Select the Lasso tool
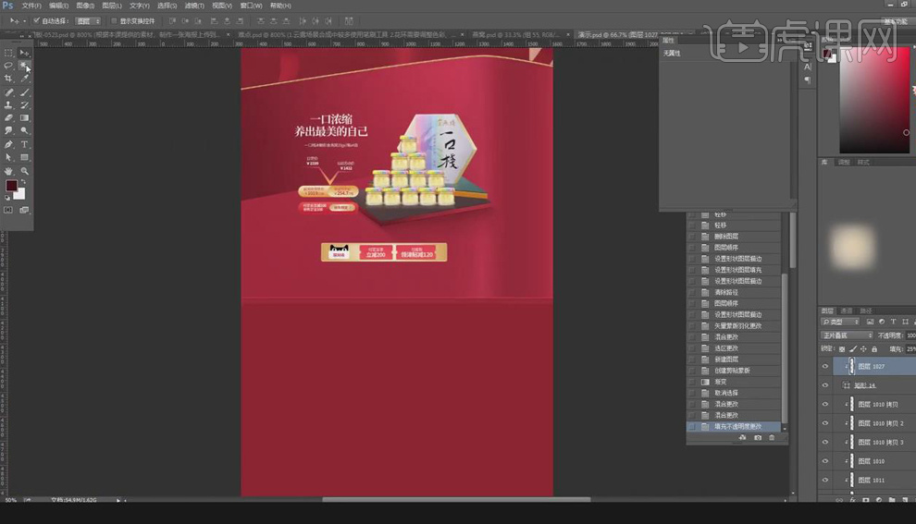The image size is (916, 524). (x=8, y=66)
